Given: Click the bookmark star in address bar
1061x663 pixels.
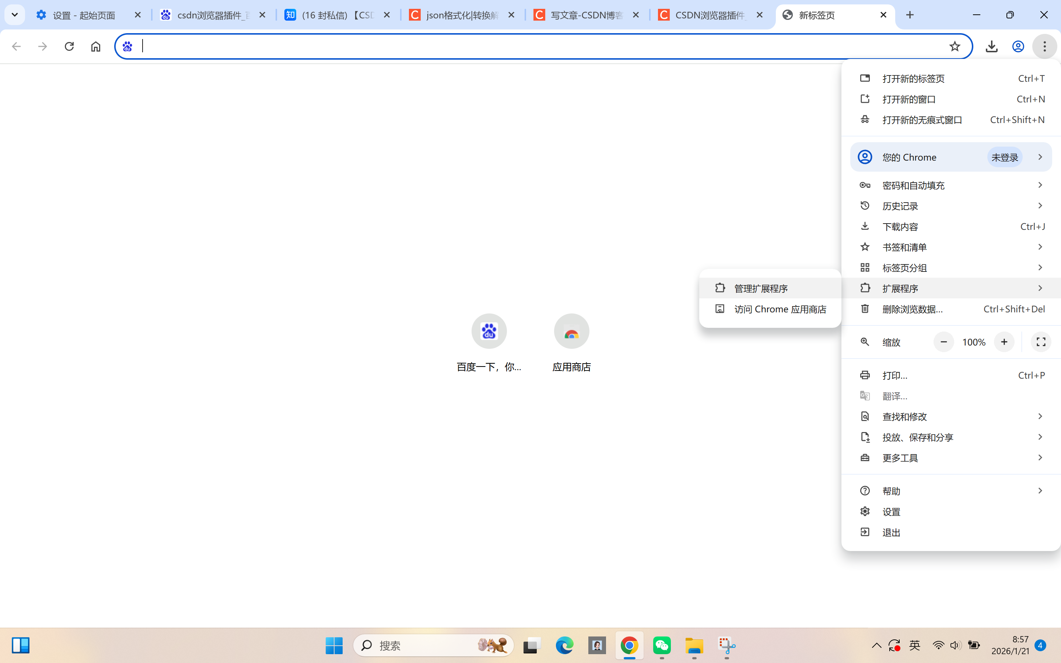Looking at the screenshot, I should click(x=955, y=46).
